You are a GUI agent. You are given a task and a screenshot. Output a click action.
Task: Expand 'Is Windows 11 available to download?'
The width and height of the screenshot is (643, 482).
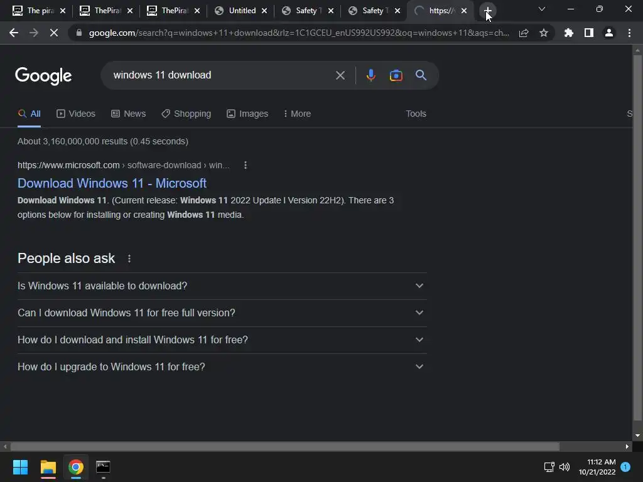[x=222, y=286]
